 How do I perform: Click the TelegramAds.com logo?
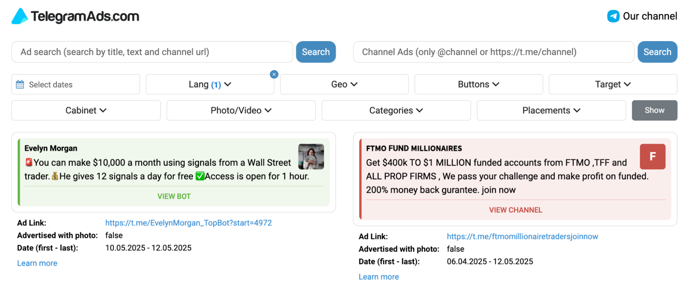(75, 16)
